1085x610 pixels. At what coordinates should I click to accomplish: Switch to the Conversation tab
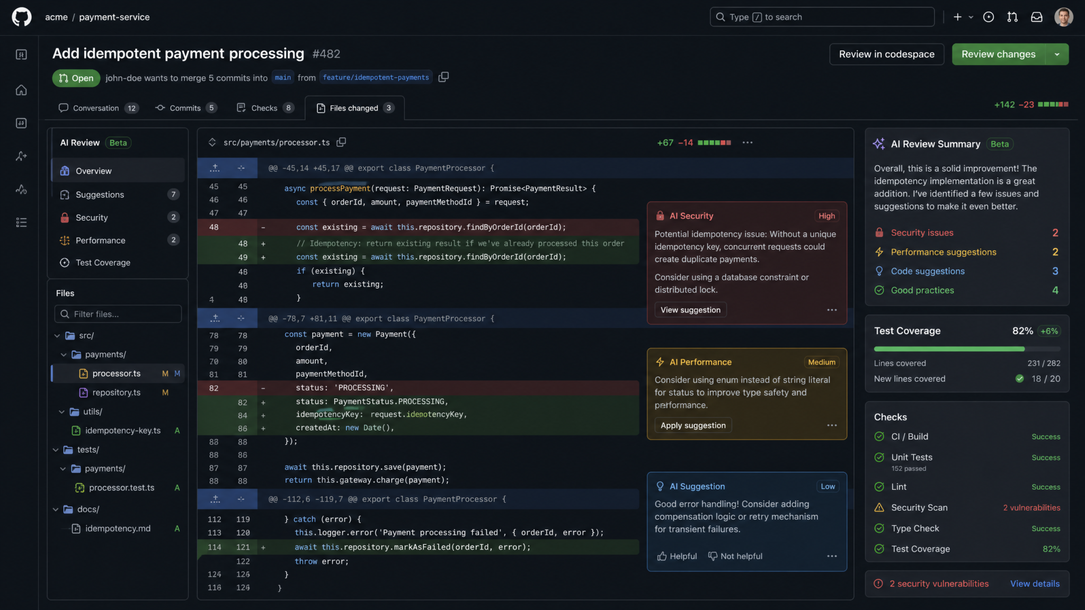click(98, 108)
